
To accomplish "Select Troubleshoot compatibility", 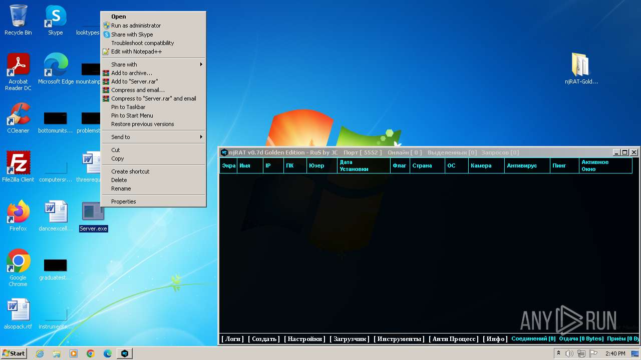I will click(x=153, y=43).
